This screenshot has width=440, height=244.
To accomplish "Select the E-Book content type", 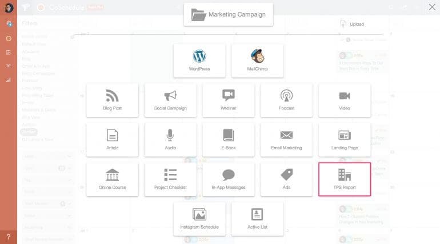I will pyautogui.click(x=229, y=139).
